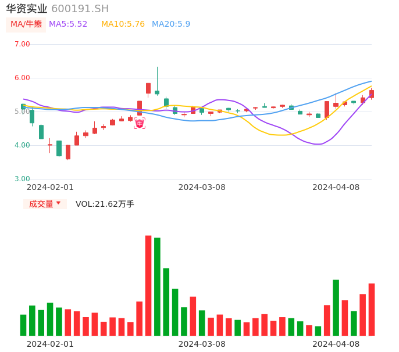
Task: Toggle the MA10:5.76 legend label
Action: pos(123,24)
